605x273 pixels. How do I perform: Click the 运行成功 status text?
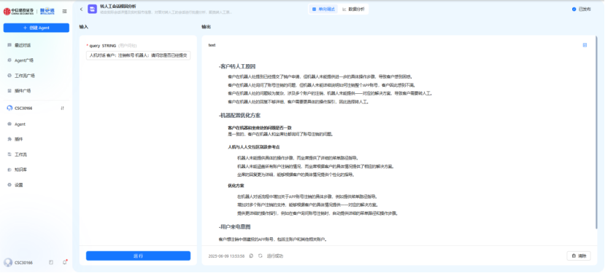point(275,256)
